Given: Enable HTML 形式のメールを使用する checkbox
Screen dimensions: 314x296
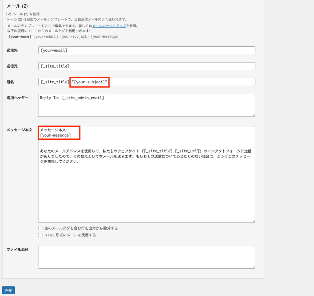Looking at the screenshot, I should tap(40, 235).
